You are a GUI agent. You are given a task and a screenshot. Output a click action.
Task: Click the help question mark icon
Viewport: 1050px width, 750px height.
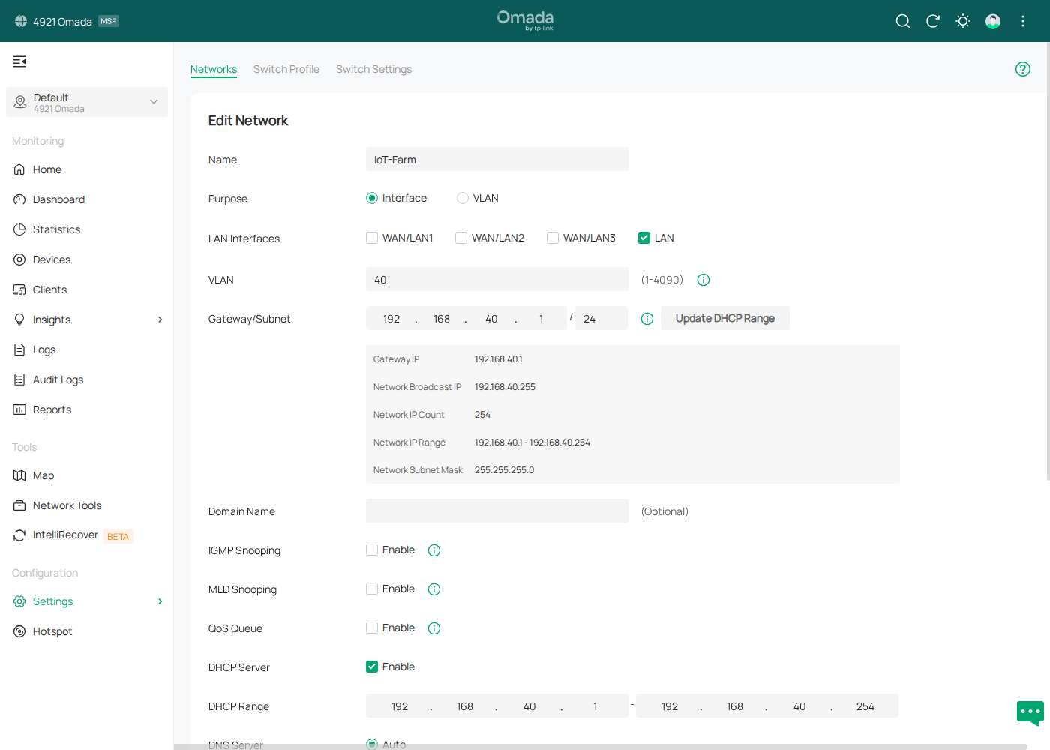click(x=1023, y=69)
